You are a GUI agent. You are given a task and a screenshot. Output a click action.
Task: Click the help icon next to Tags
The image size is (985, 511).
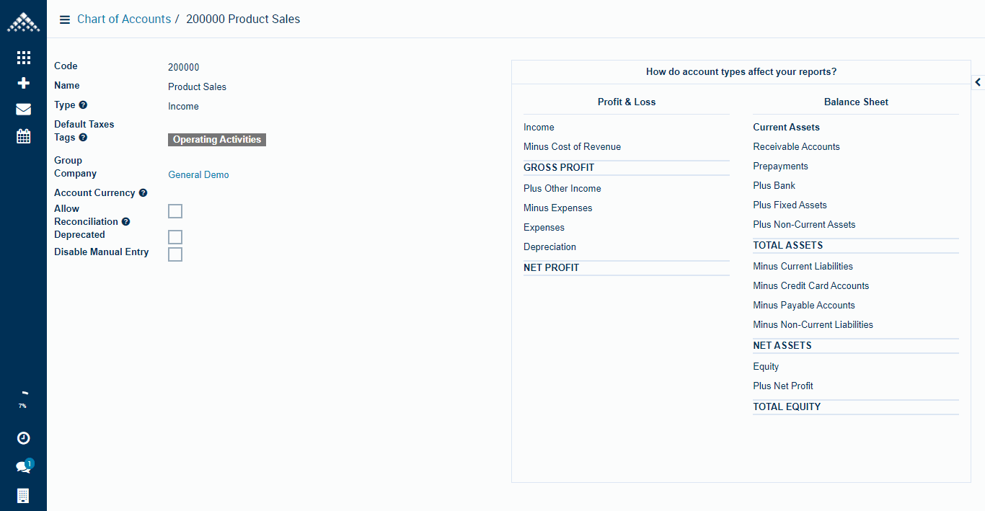click(83, 138)
